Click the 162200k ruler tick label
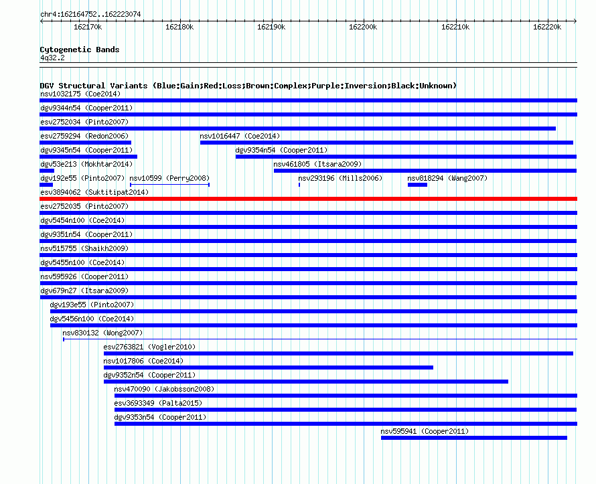Image resolution: width=596 pixels, height=484 pixels. click(x=363, y=27)
